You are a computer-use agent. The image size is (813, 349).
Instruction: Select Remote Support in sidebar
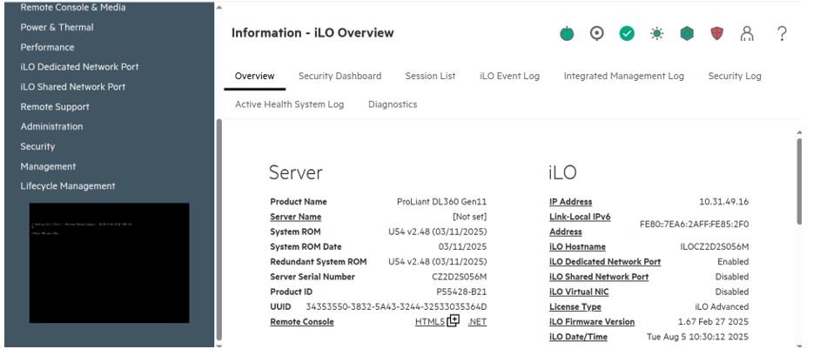55,107
